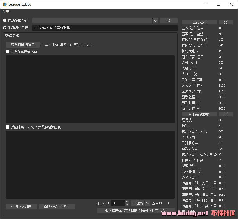Click the 人机 一般 entry
The width and height of the screenshot is (238, 219).
point(189,74)
